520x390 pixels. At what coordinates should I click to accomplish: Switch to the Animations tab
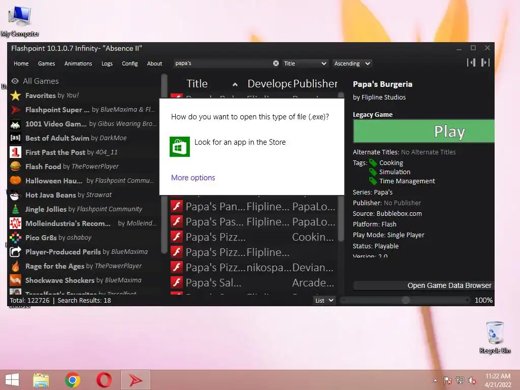click(x=78, y=63)
